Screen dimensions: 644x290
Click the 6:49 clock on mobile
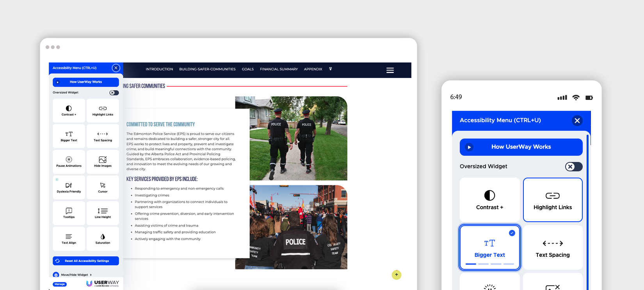click(456, 97)
